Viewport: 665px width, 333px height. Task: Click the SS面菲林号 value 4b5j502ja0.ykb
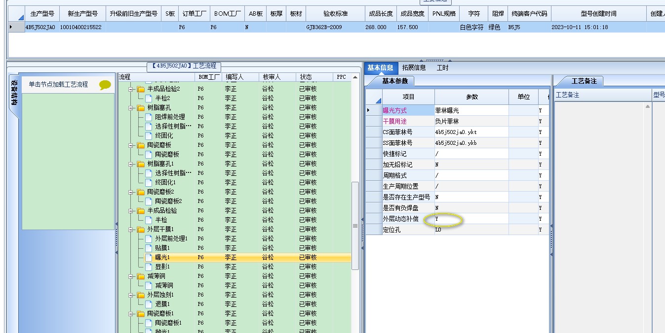[471, 143]
